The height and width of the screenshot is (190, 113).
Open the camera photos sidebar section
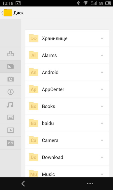(x=10, y=79)
